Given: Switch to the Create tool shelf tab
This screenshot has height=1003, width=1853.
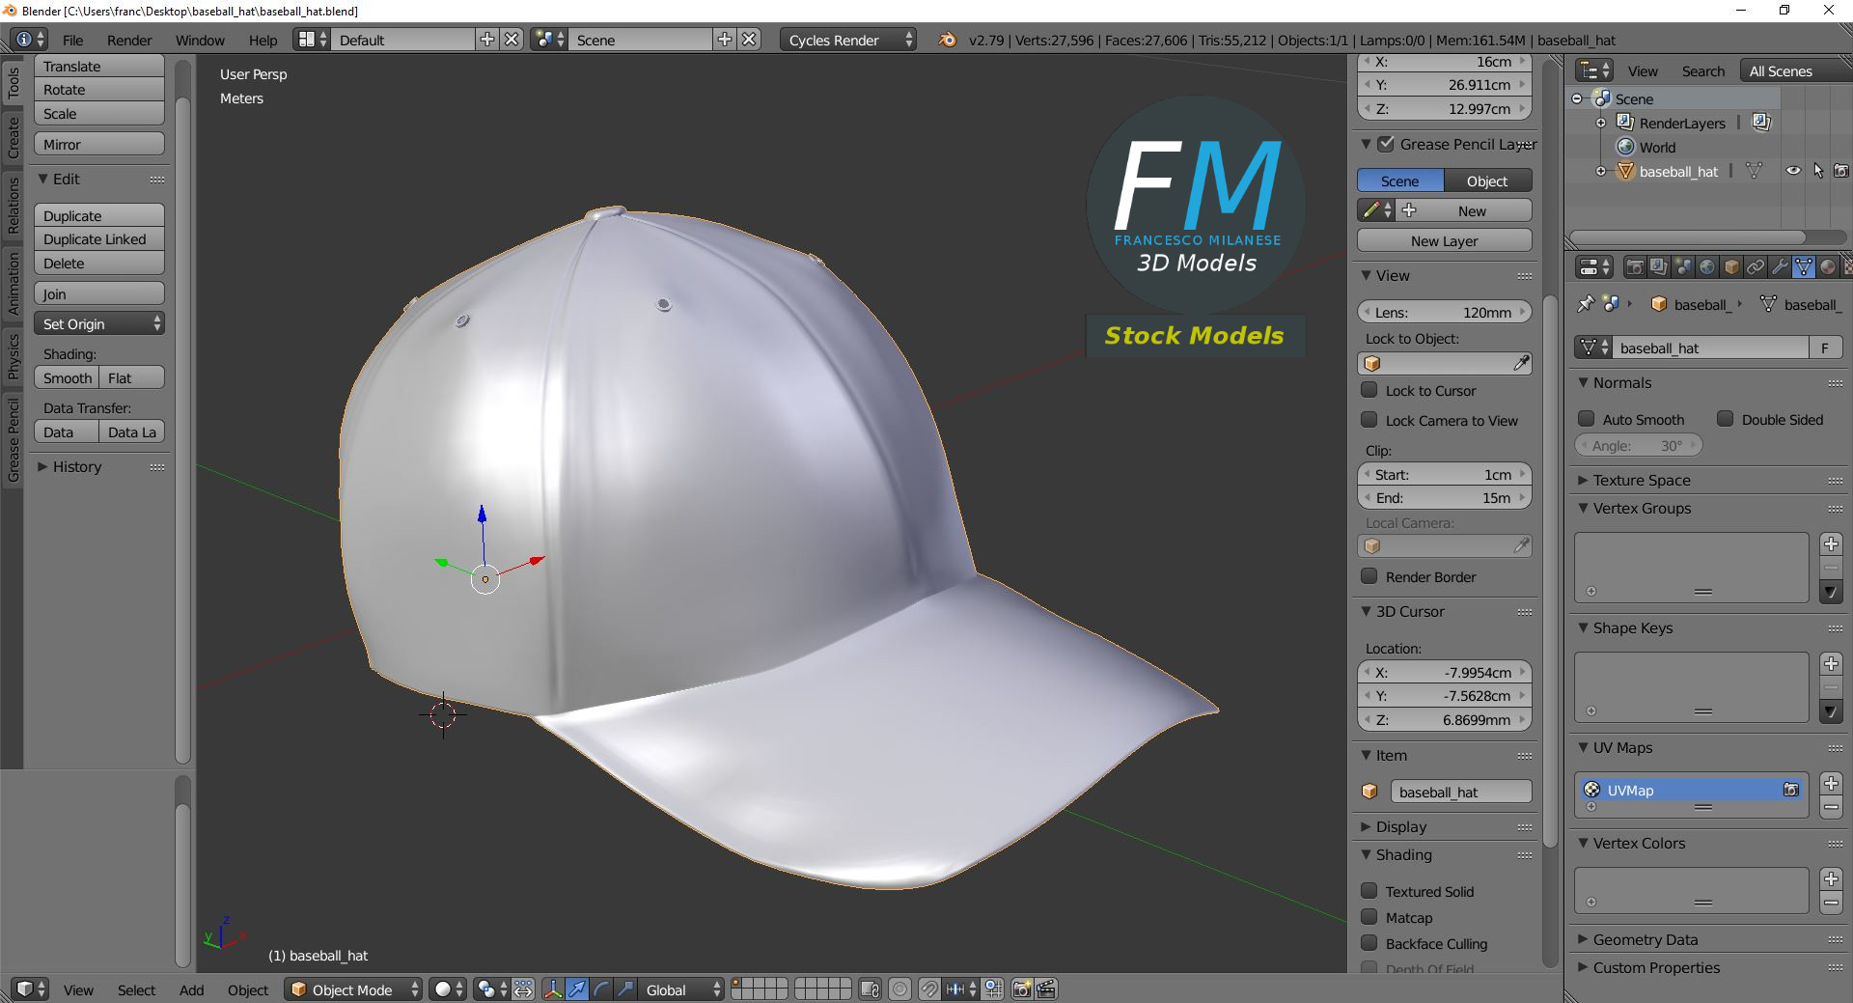Looking at the screenshot, I should coord(14,137).
